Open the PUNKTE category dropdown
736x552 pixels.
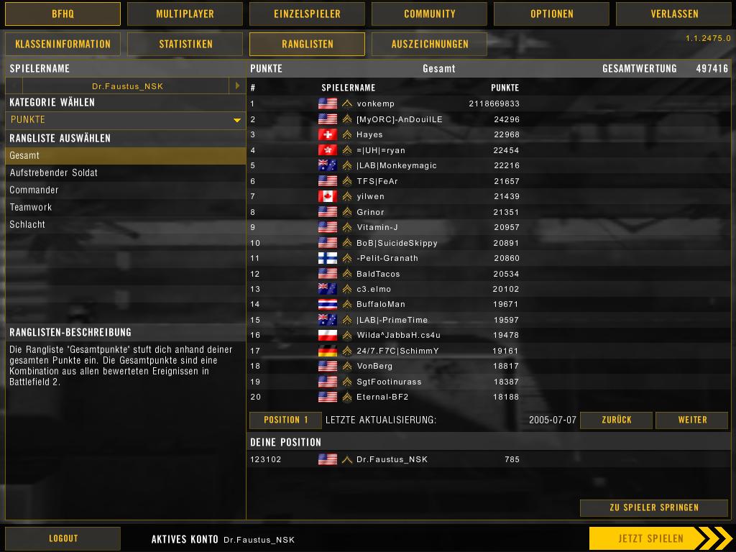click(125, 120)
